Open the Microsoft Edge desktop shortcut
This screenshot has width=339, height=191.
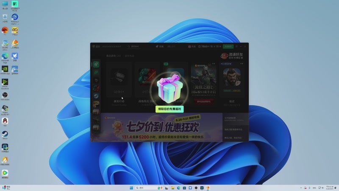(5, 58)
